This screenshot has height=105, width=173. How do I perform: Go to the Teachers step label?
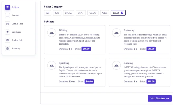16,16
